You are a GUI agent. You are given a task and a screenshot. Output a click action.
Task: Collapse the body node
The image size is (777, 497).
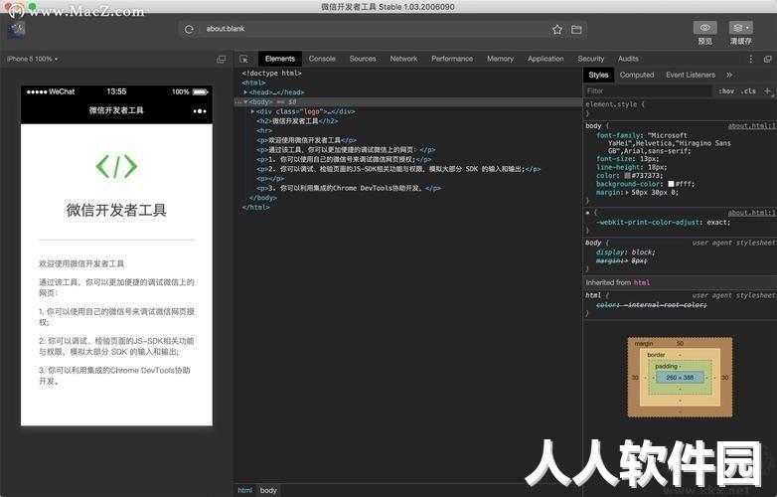pos(245,102)
